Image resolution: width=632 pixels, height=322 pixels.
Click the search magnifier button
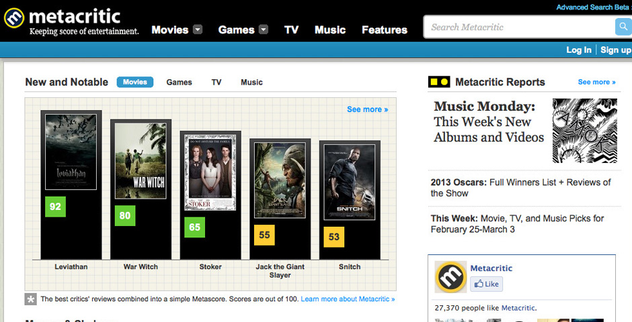(623, 27)
